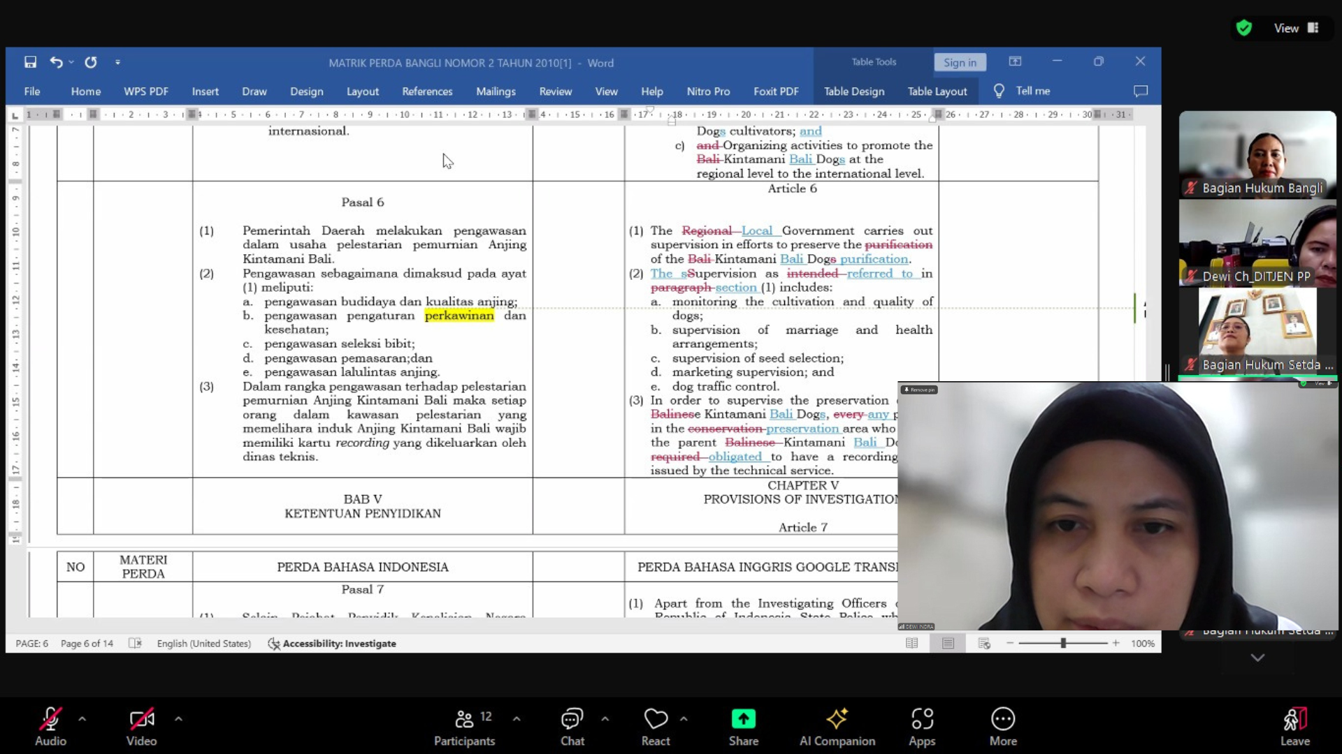The height and width of the screenshot is (754, 1342).
Task: Expand React options caret
Action: coord(684,718)
